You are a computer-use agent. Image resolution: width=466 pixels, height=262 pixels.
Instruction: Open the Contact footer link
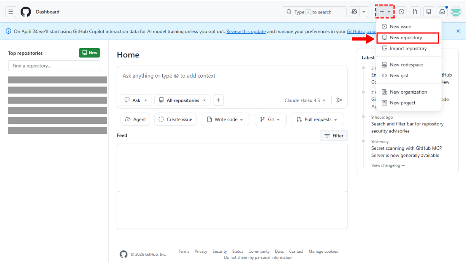coord(296,252)
